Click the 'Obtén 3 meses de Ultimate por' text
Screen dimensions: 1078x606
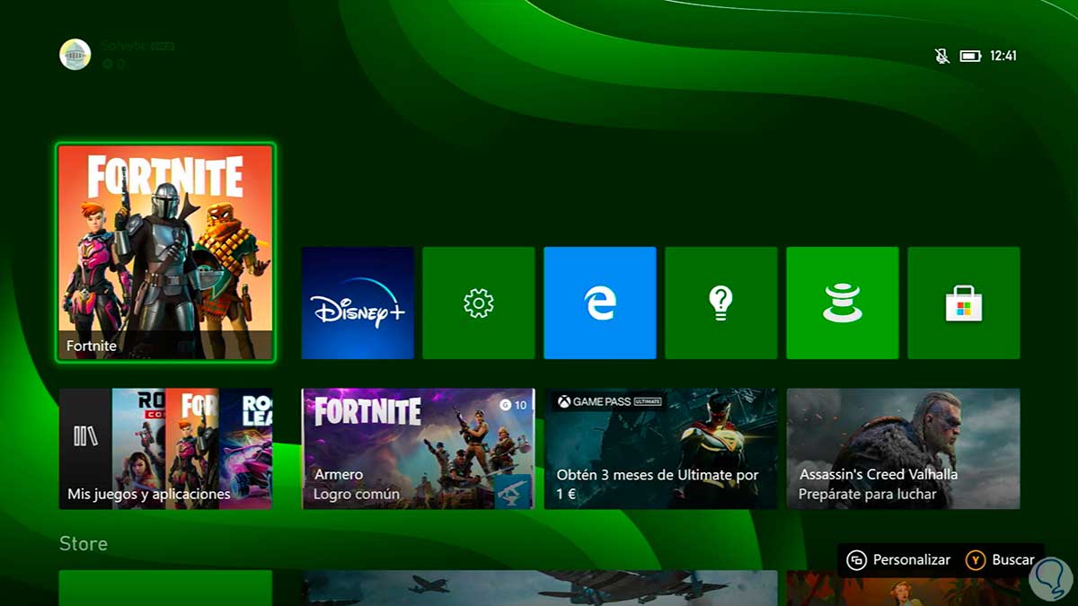click(x=658, y=475)
